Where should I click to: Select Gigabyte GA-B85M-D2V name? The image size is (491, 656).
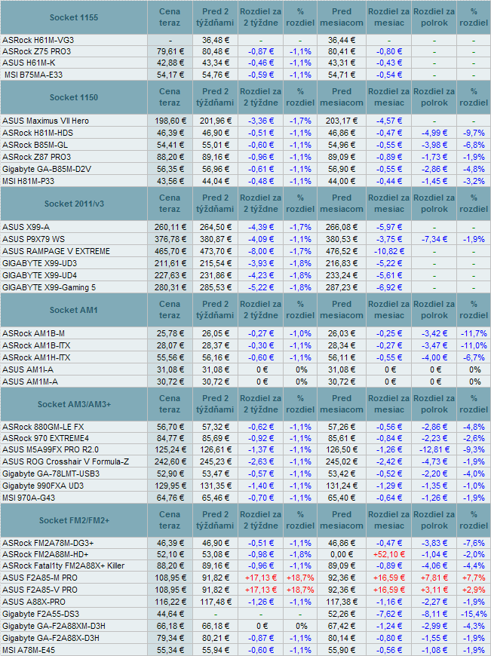[x=47, y=170]
